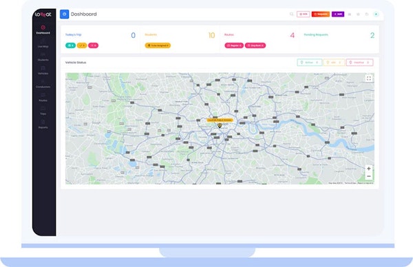Click the blue Dashboard header icon

(64, 14)
